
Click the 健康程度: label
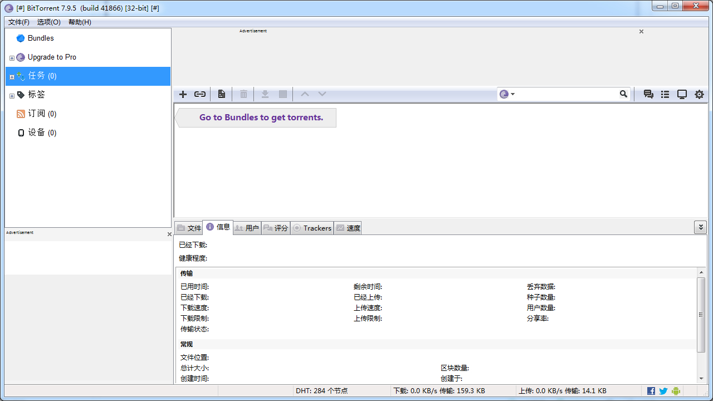(193, 258)
